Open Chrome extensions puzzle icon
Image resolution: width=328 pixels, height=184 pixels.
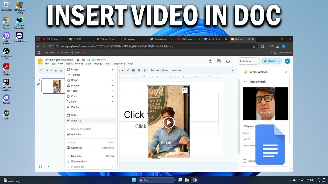tap(263, 46)
